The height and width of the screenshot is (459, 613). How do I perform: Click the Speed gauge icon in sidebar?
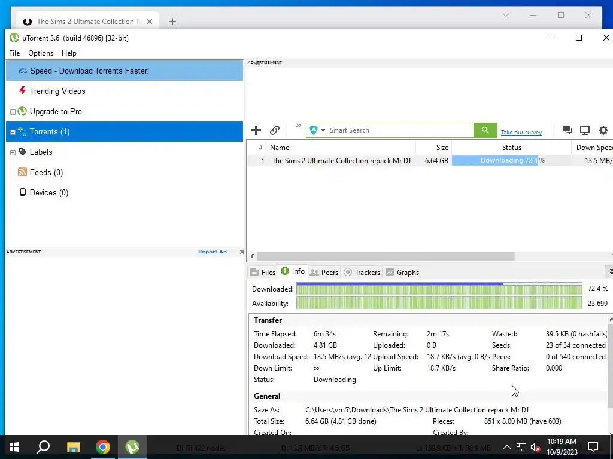click(23, 71)
